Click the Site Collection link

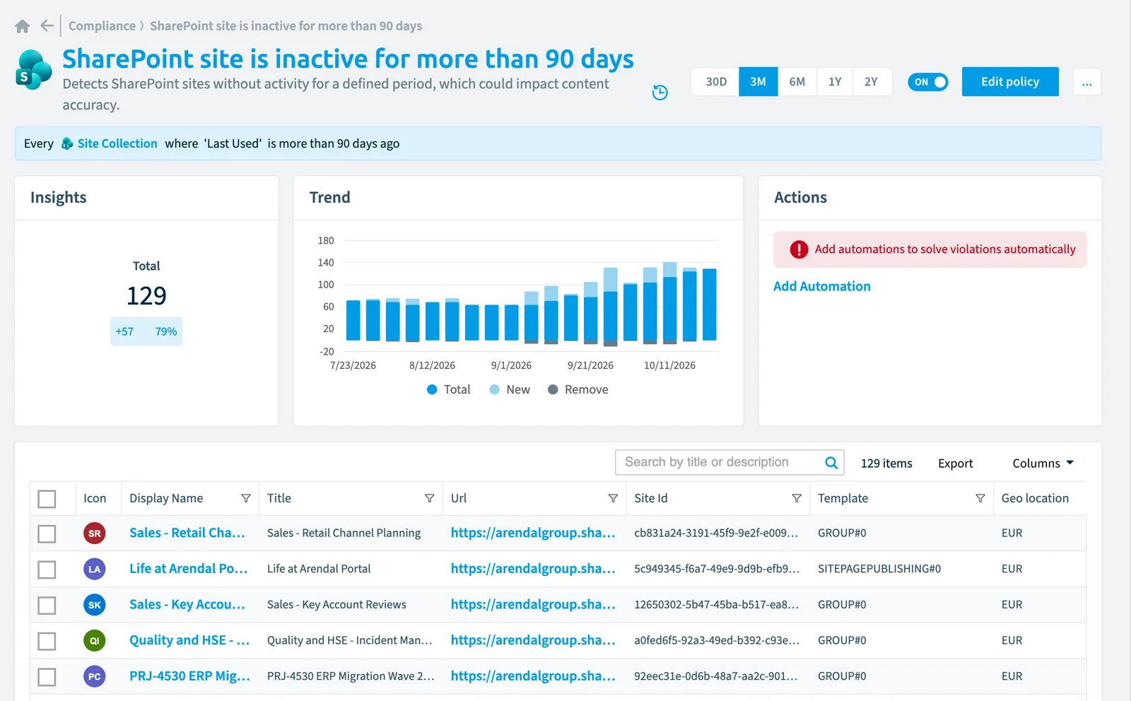coord(117,143)
